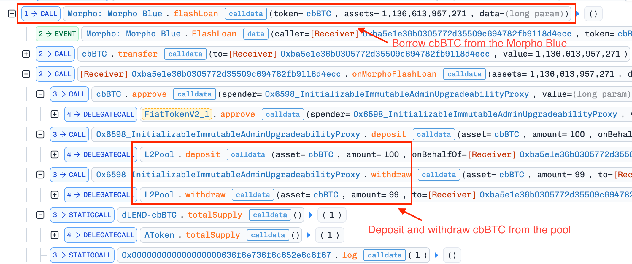The height and width of the screenshot is (264, 632).
Task: Expand the cbBTC transfer call node
Action: tap(26, 54)
